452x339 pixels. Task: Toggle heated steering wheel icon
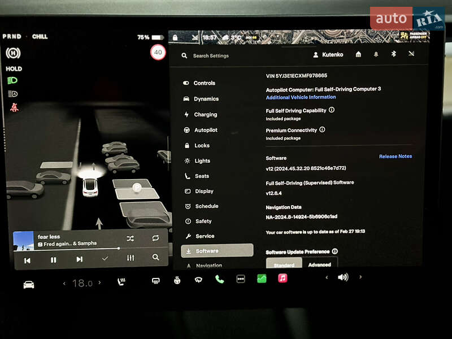pos(177,280)
